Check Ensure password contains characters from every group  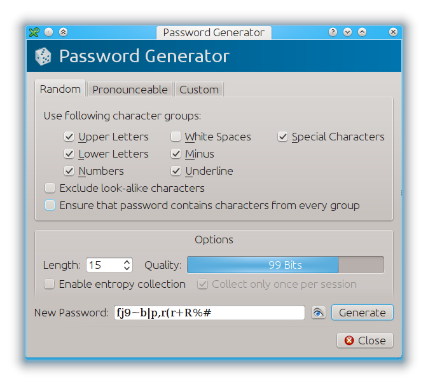click(x=50, y=205)
